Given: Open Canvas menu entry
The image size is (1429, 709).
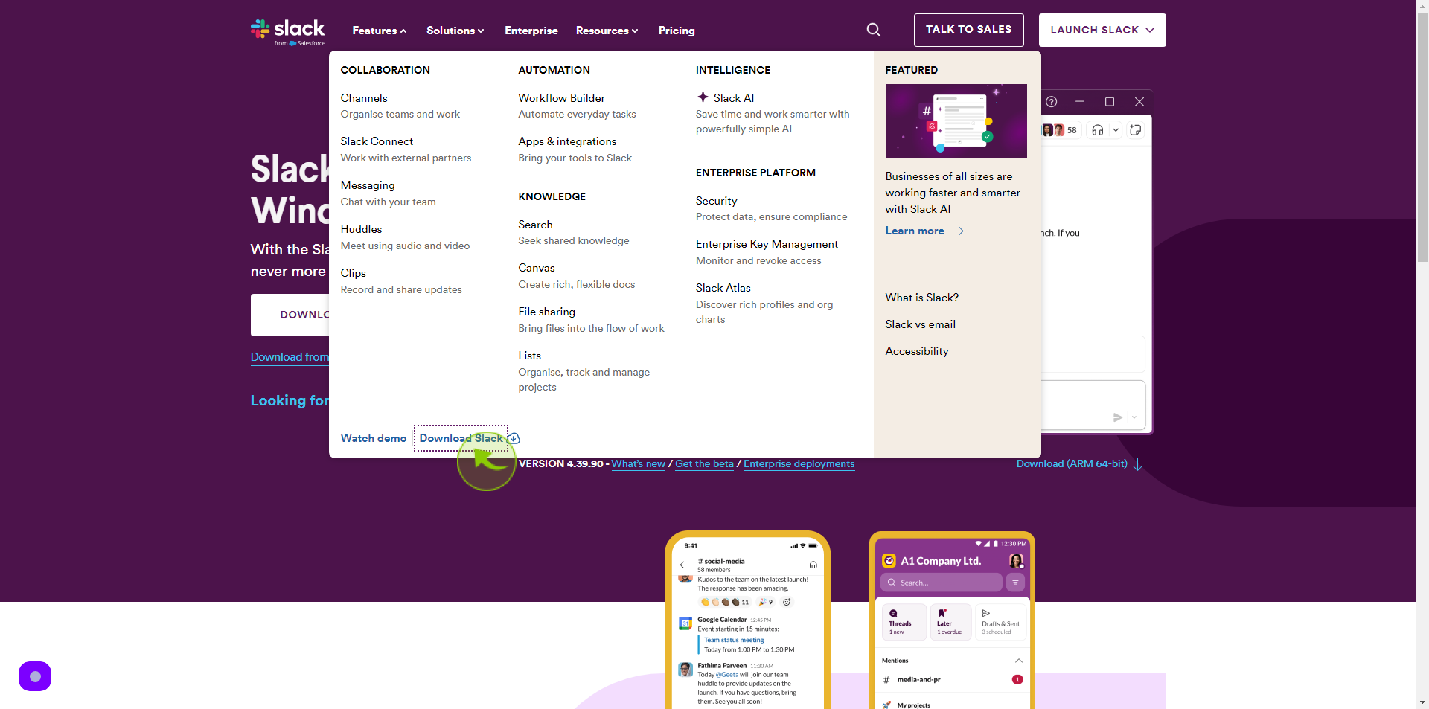Looking at the screenshot, I should coord(537,268).
